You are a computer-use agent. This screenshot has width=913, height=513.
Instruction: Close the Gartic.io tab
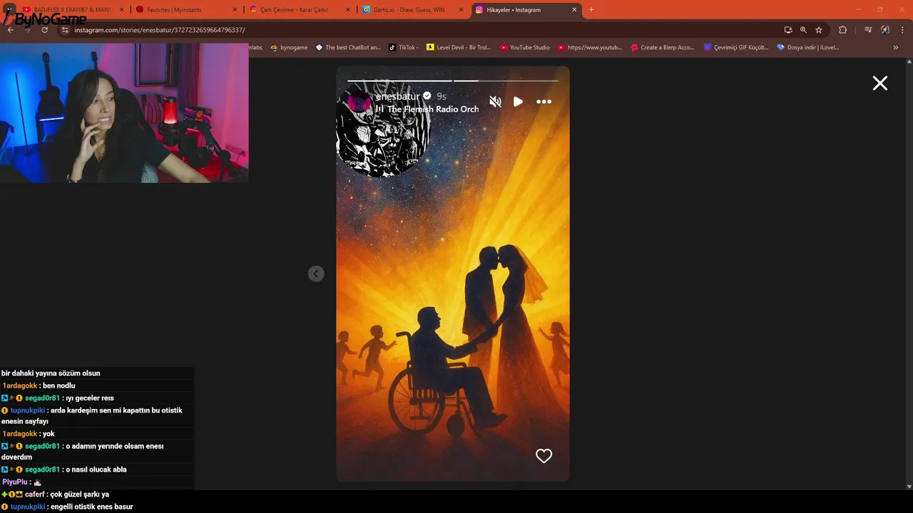coord(461,10)
